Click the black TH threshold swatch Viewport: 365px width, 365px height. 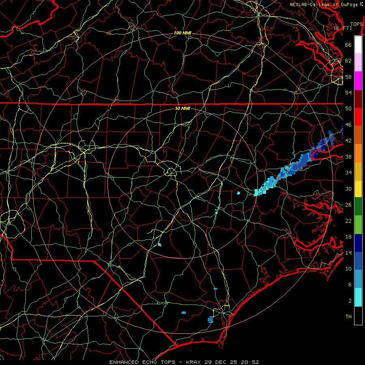point(358,316)
